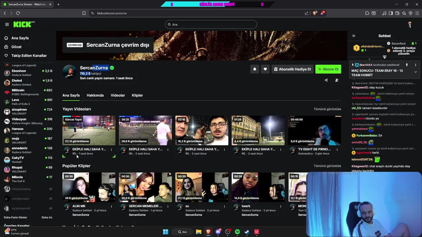Open CakyTV's channel in the sidebar
This screenshot has width=422, height=237.
(28, 160)
